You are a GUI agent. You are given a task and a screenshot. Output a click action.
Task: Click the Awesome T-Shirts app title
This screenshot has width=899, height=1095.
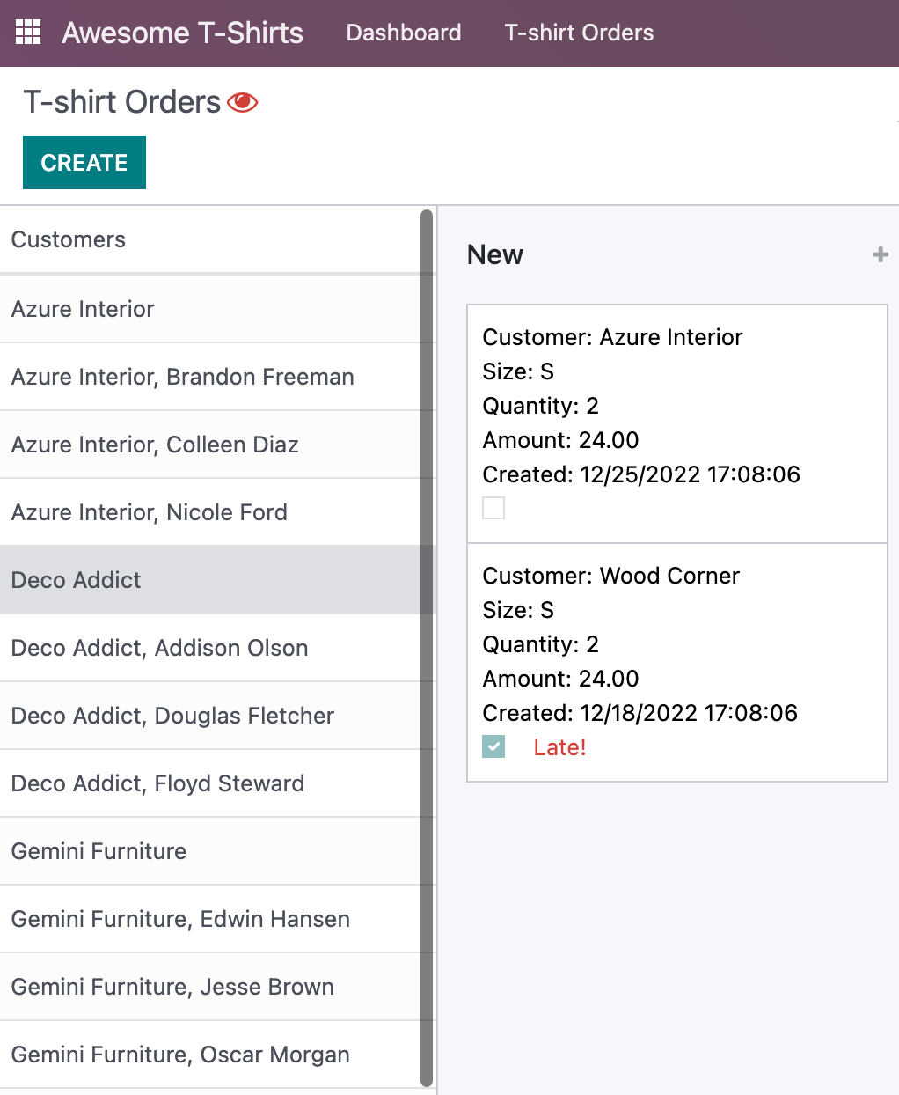(182, 33)
